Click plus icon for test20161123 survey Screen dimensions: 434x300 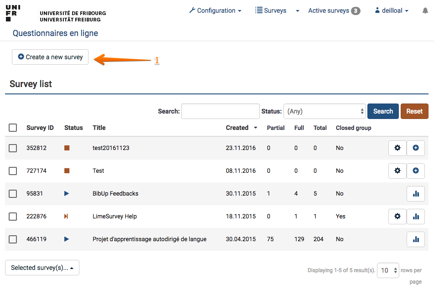(x=415, y=148)
